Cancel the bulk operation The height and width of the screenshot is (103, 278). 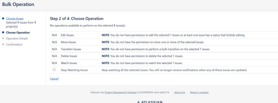click(x=54, y=79)
